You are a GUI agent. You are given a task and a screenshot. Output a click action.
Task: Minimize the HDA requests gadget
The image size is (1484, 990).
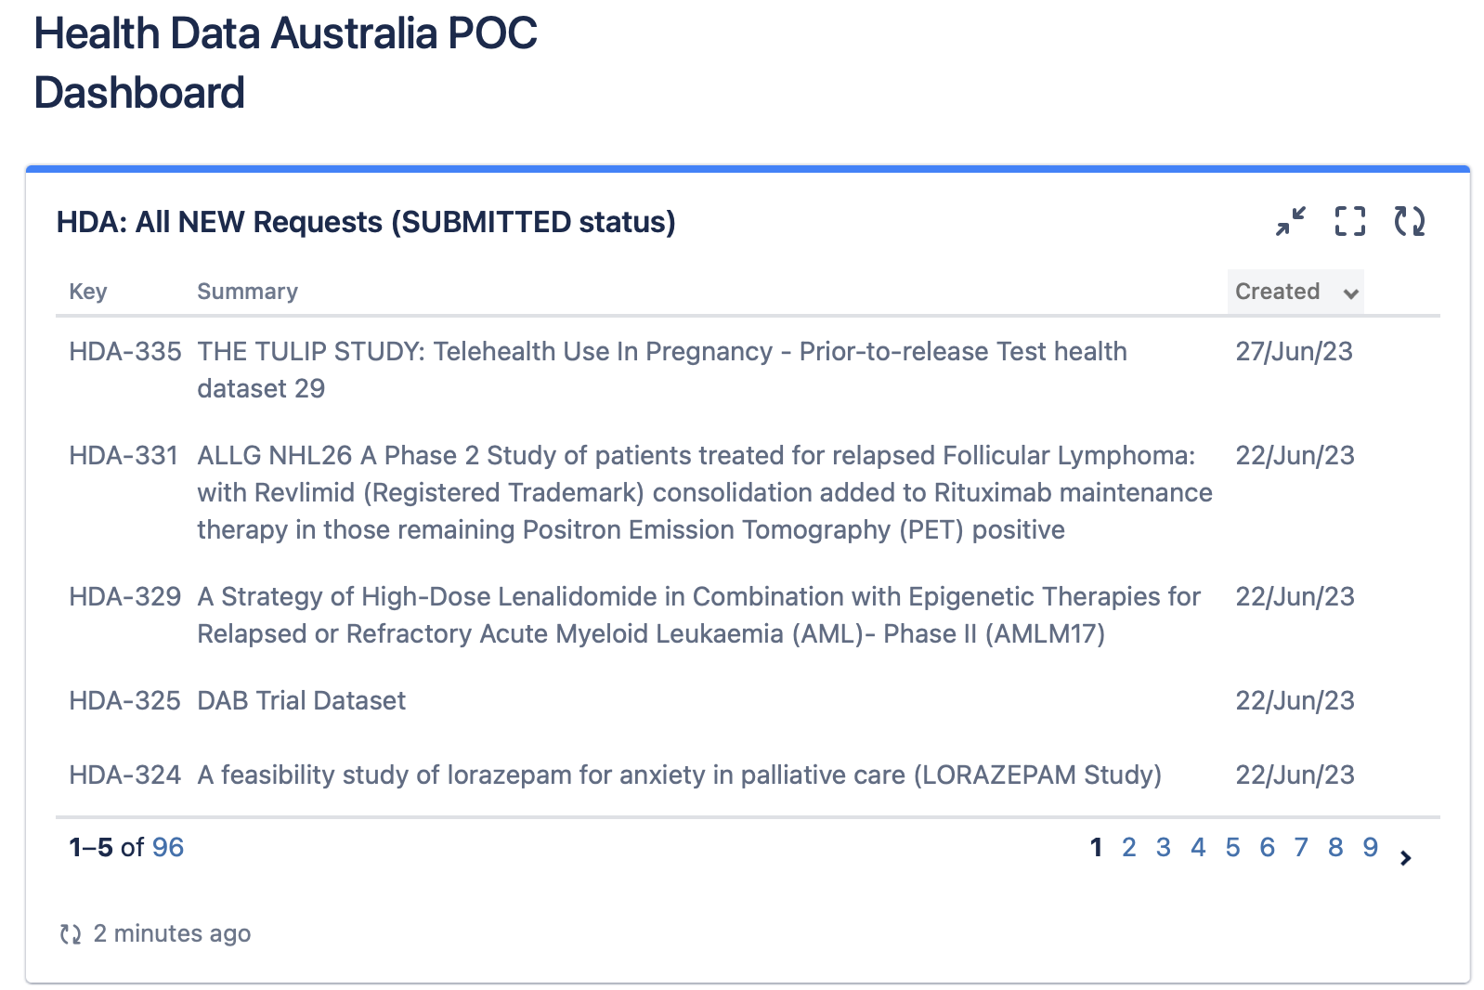1290,221
